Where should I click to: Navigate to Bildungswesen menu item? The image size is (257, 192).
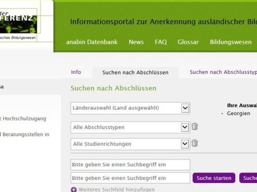[x=231, y=42]
